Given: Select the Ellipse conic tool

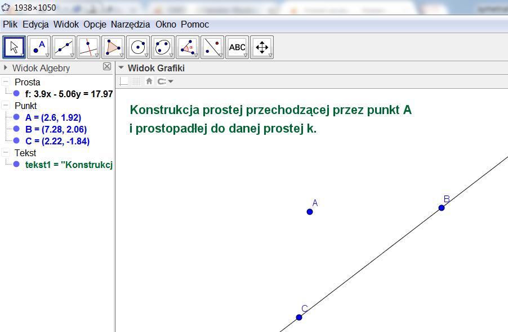Looking at the screenshot, I should tap(163, 47).
